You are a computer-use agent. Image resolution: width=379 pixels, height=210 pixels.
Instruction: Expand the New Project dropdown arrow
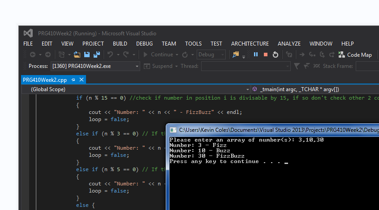click(69, 55)
